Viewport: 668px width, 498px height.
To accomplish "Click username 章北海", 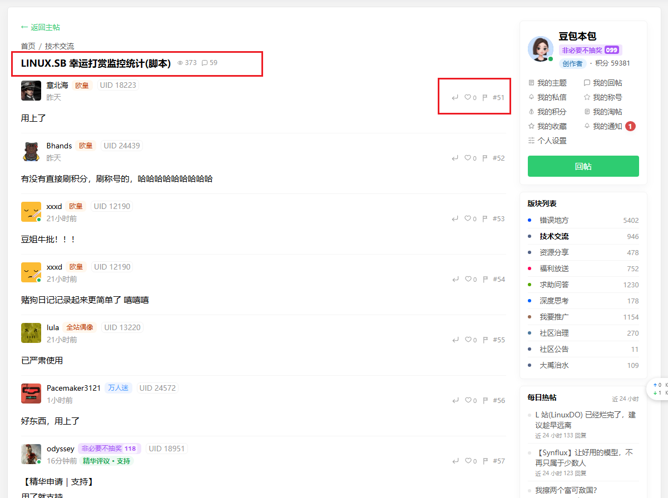I will 57,85.
